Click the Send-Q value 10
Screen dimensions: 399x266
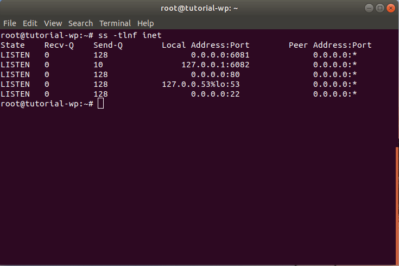pyautogui.click(x=98, y=65)
